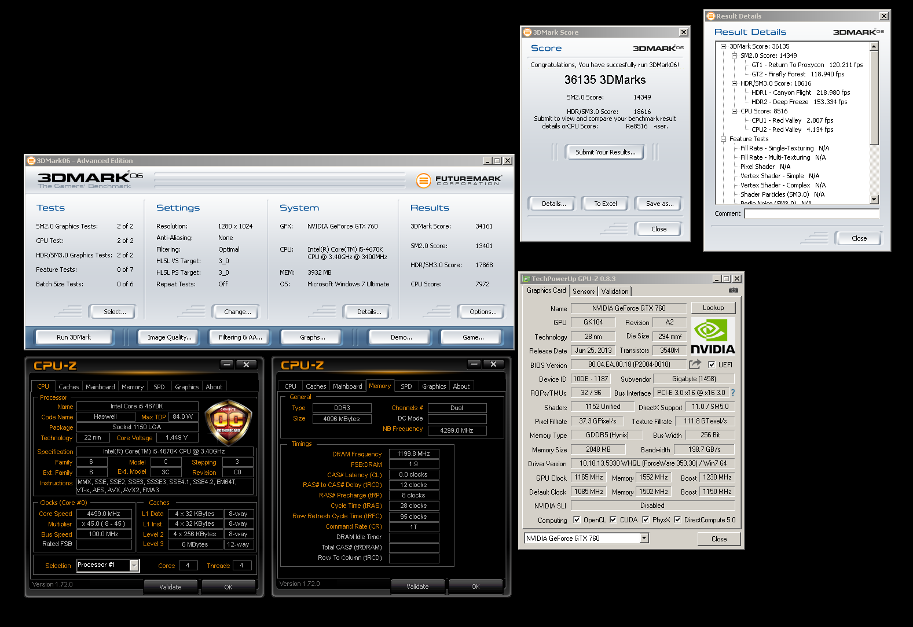
Task: Select GT1 - Return To Proxycon tree row
Action: coord(807,65)
